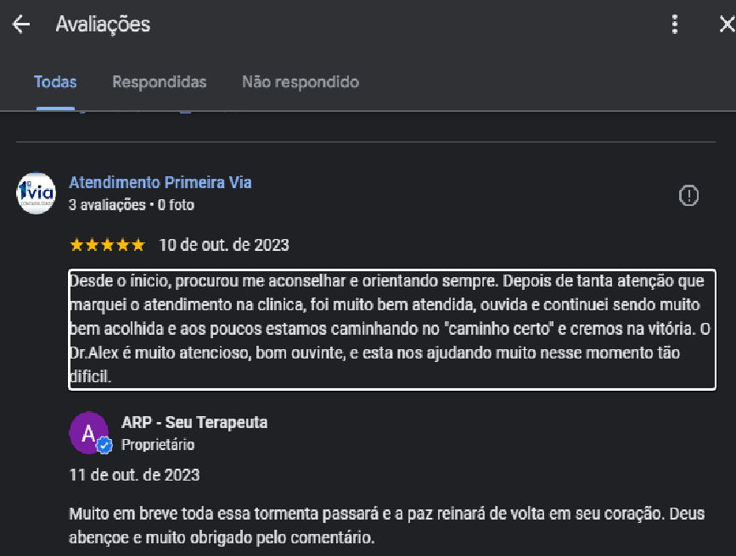Click the blue verified badge on owner avatar

(104, 446)
